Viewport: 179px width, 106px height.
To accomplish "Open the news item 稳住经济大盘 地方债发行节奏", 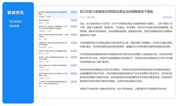I will 58,29.
